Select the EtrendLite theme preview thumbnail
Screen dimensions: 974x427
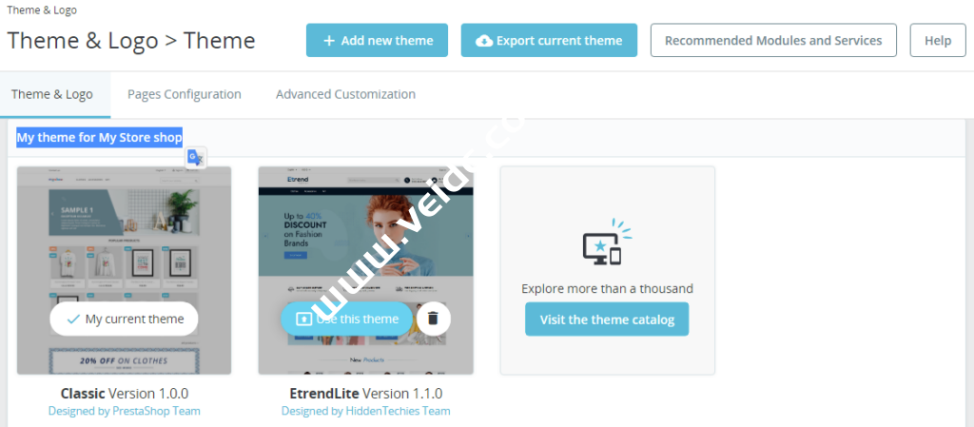coord(366,270)
